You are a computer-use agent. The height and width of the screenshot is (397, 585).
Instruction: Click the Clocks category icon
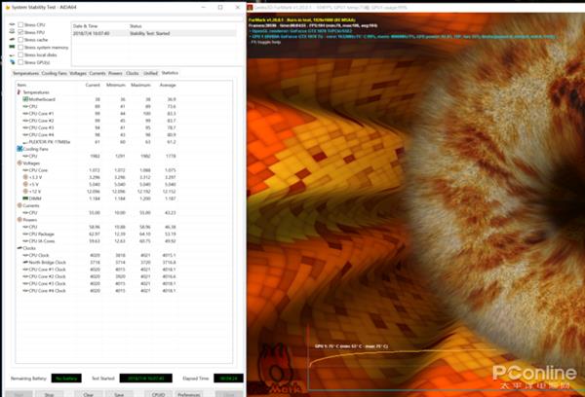coord(19,247)
